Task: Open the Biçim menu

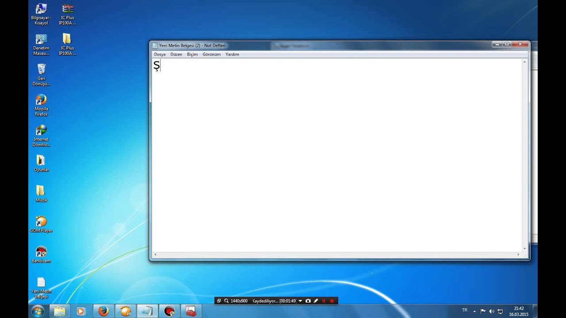Action: click(192, 54)
